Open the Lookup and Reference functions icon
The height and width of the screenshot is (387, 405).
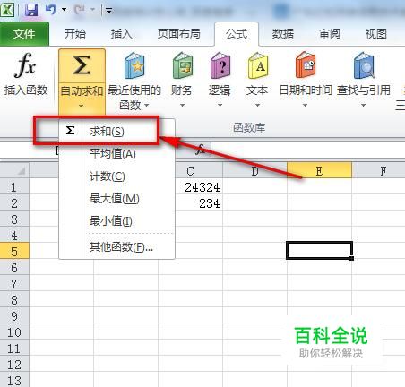[364, 65]
